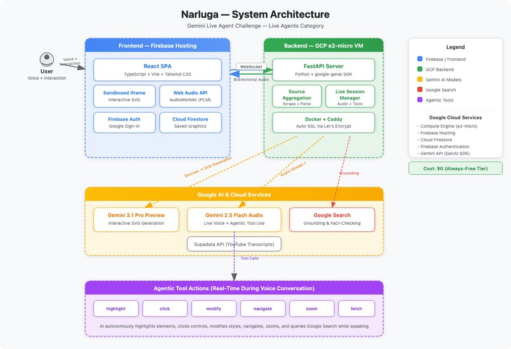Click the AI autonomously highlights description text

pos(234,326)
